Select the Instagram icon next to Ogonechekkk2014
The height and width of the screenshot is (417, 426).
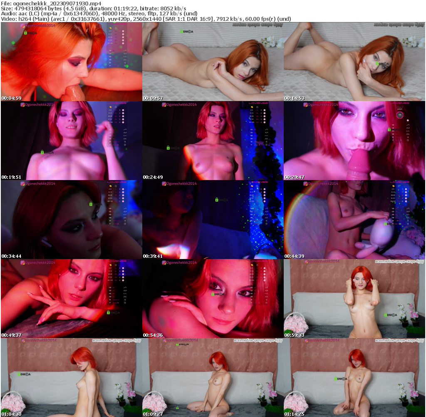pos(22,25)
